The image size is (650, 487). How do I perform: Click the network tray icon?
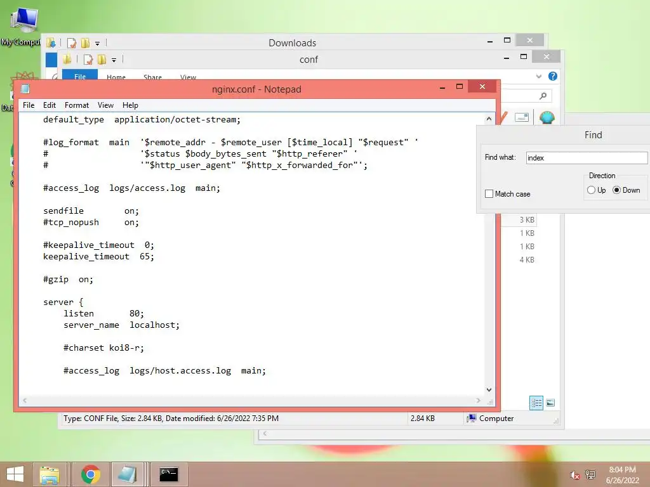[x=590, y=475]
